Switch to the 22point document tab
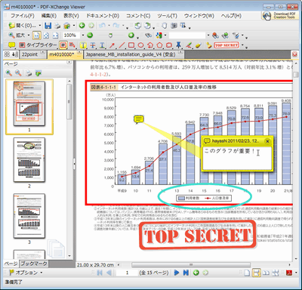The width and height of the screenshot is (302, 290). [x=29, y=54]
